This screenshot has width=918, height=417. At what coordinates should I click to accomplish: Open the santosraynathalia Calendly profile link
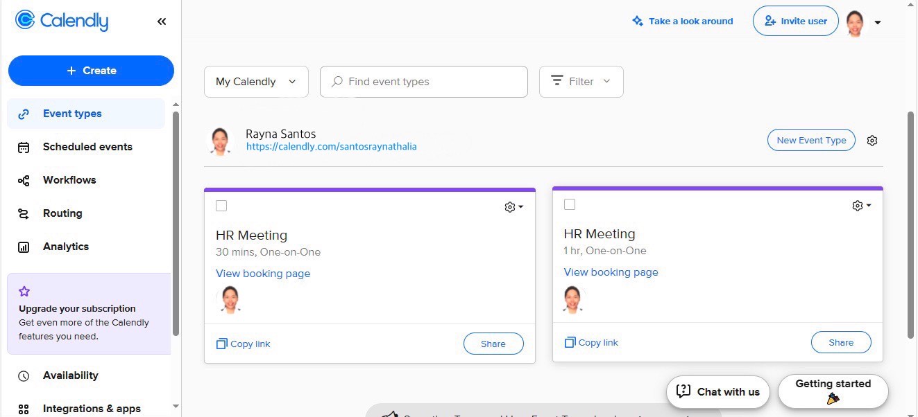[331, 147]
